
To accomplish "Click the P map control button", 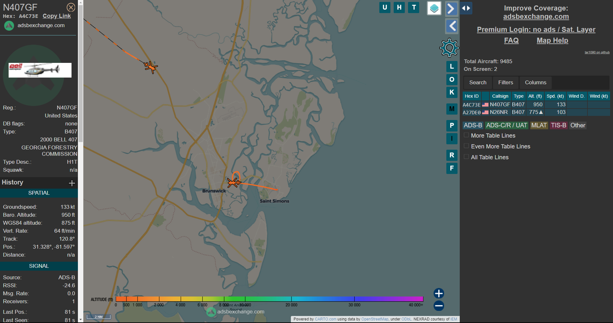I will 452,125.
